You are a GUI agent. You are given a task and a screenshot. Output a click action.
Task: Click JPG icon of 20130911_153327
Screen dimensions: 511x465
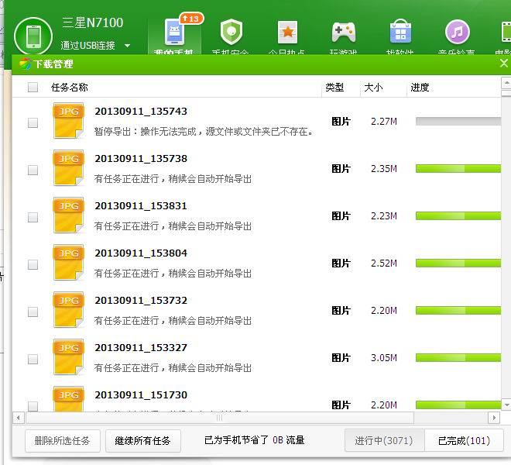(68, 357)
